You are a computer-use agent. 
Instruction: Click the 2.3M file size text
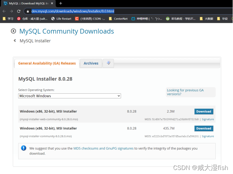(x=170, y=111)
